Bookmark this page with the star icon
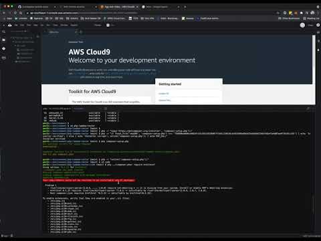Viewport: 321px width, 241px height. (x=278, y=13)
